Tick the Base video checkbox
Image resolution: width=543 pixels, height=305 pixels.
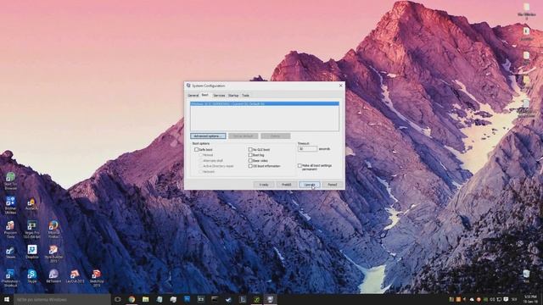250,160
